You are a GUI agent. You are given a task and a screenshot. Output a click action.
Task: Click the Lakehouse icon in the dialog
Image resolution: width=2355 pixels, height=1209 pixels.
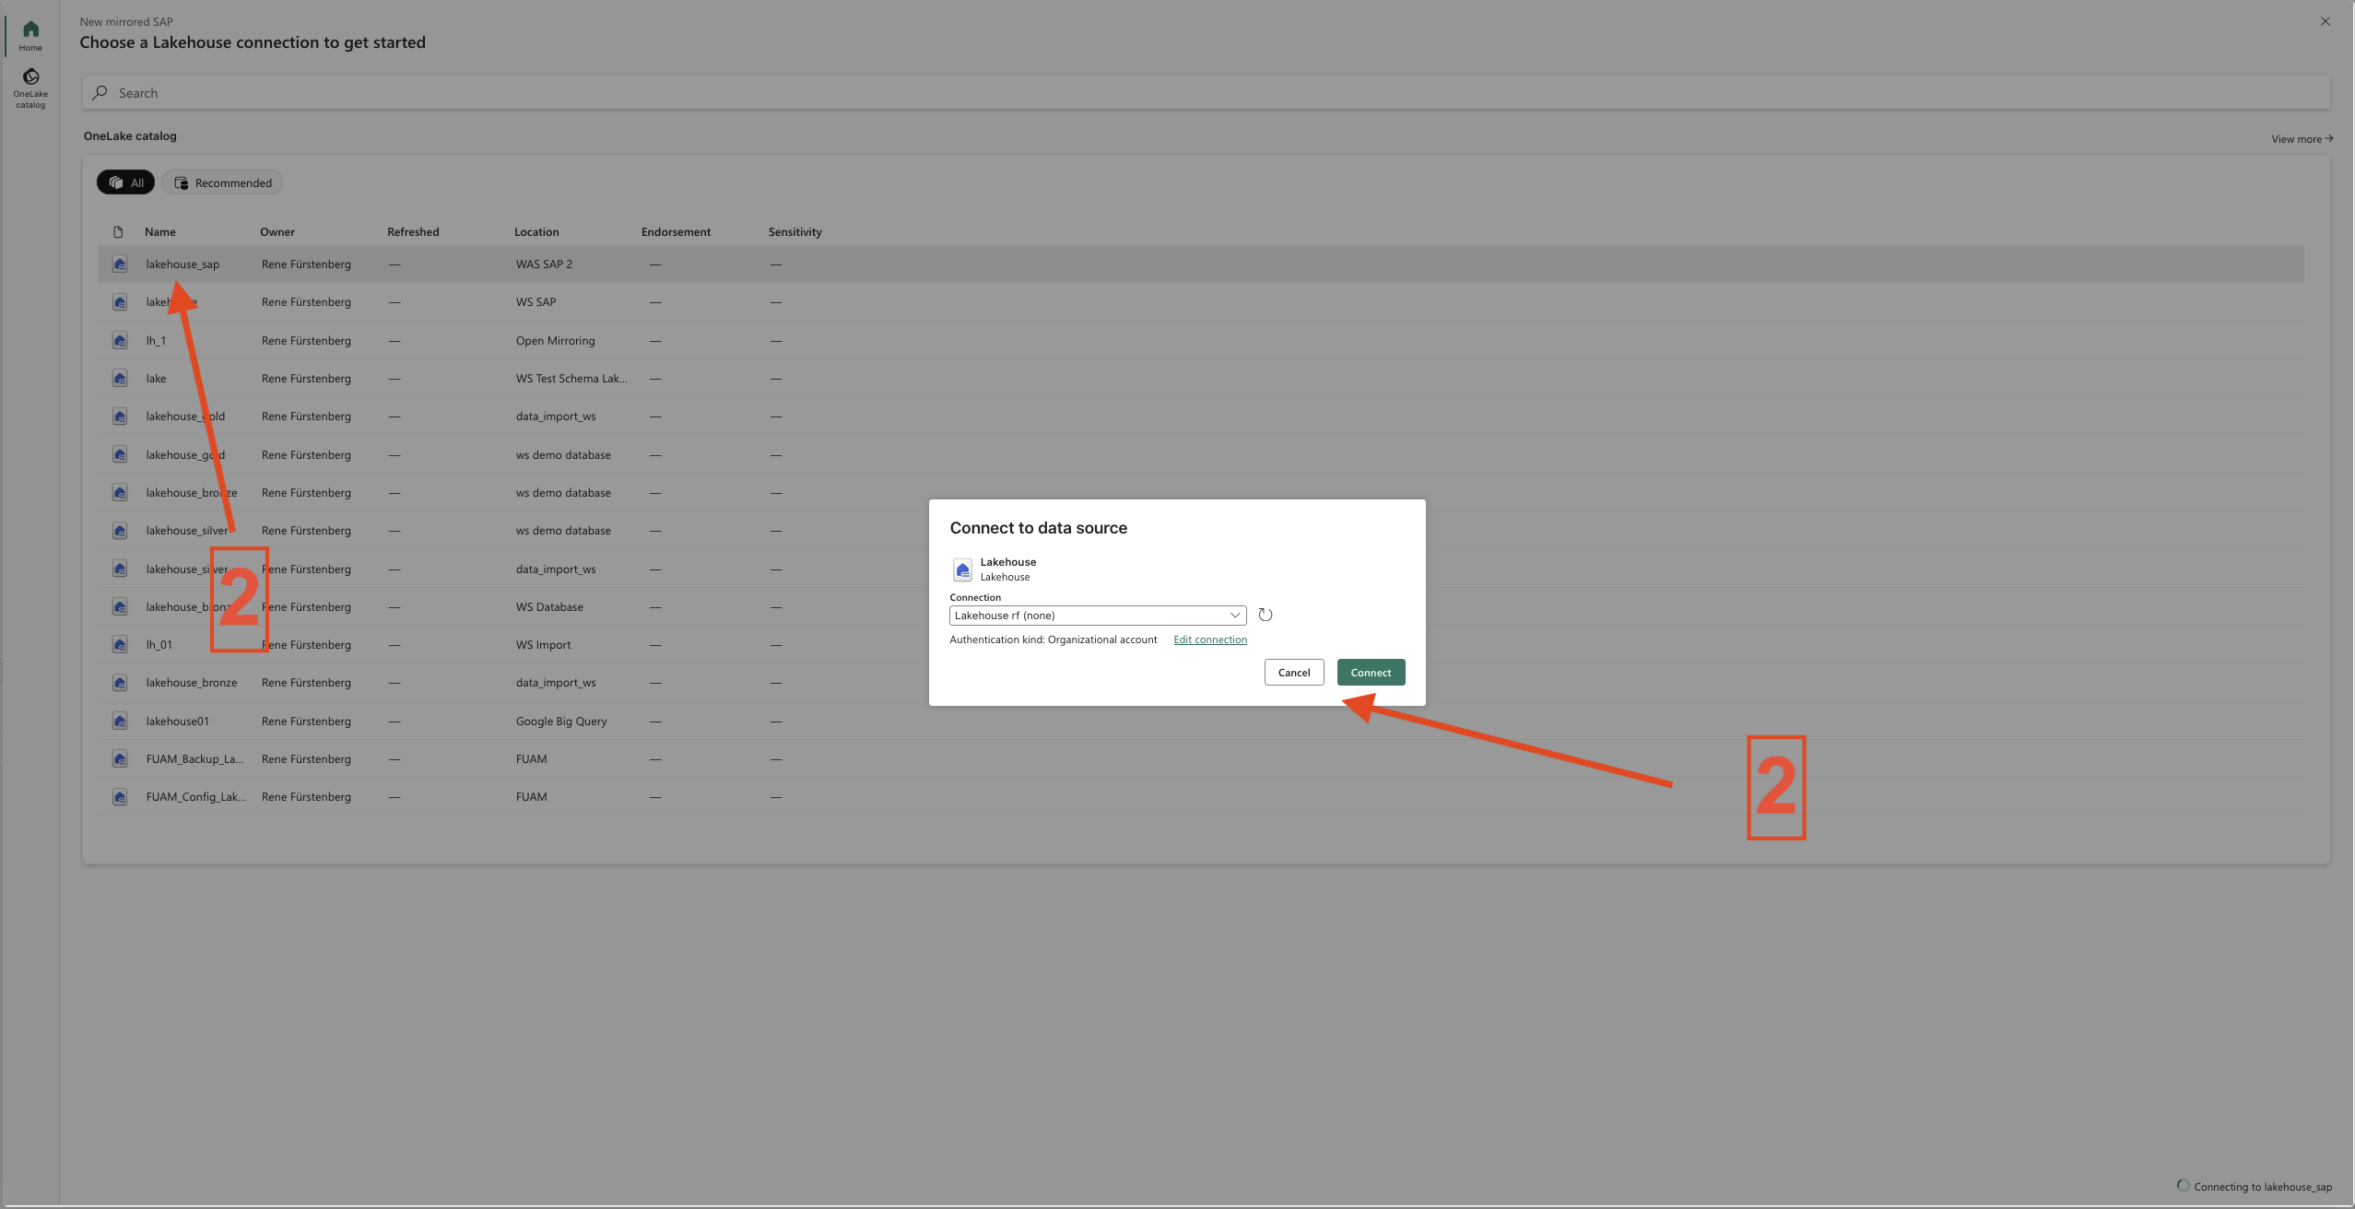(x=962, y=569)
